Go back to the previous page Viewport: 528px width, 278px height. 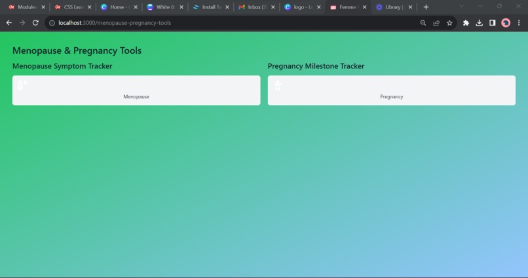point(9,23)
